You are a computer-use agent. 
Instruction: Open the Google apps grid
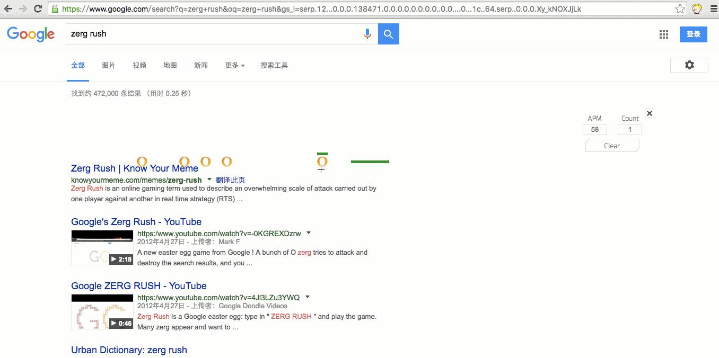(x=664, y=34)
